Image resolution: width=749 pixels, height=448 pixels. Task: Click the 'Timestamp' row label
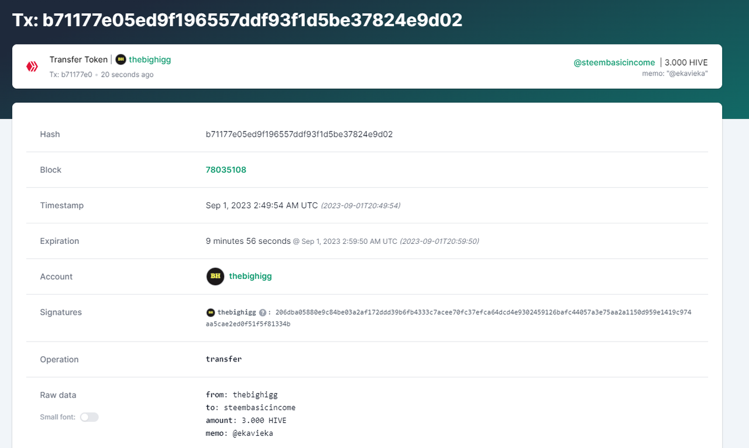tap(61, 205)
